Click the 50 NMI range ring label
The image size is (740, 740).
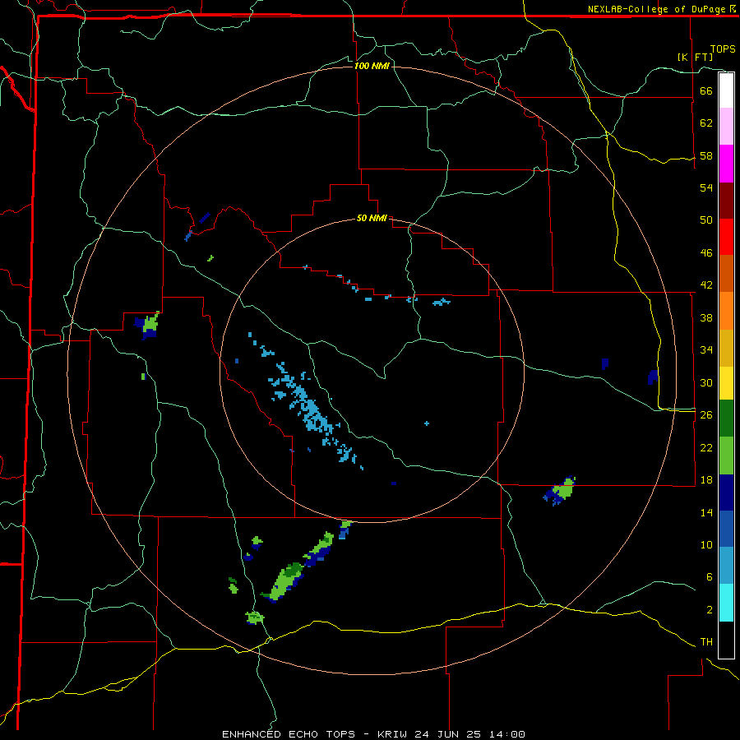click(372, 218)
